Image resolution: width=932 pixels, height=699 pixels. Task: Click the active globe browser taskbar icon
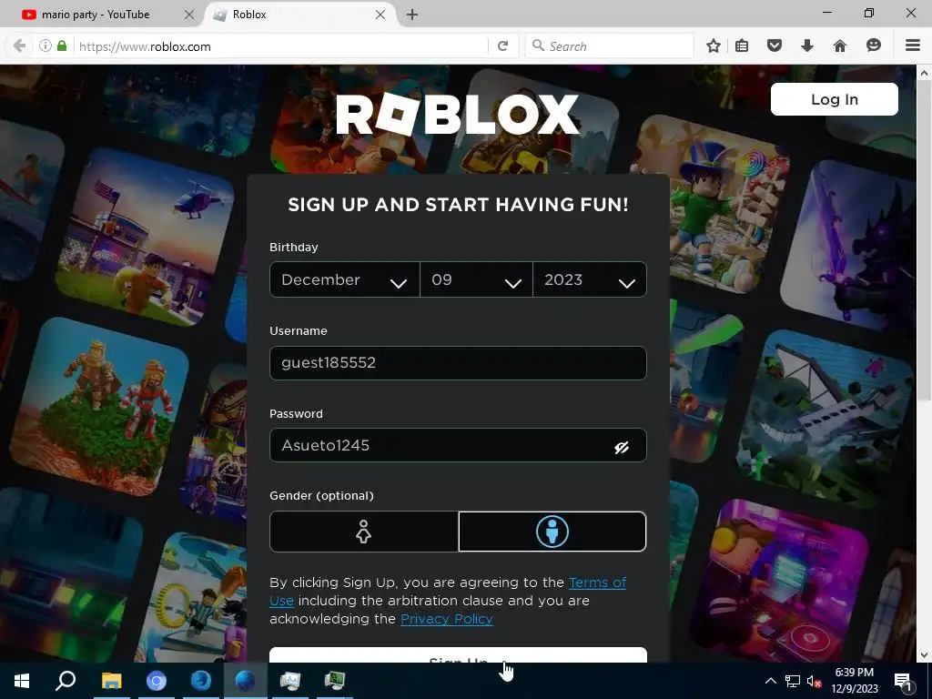coord(245,681)
